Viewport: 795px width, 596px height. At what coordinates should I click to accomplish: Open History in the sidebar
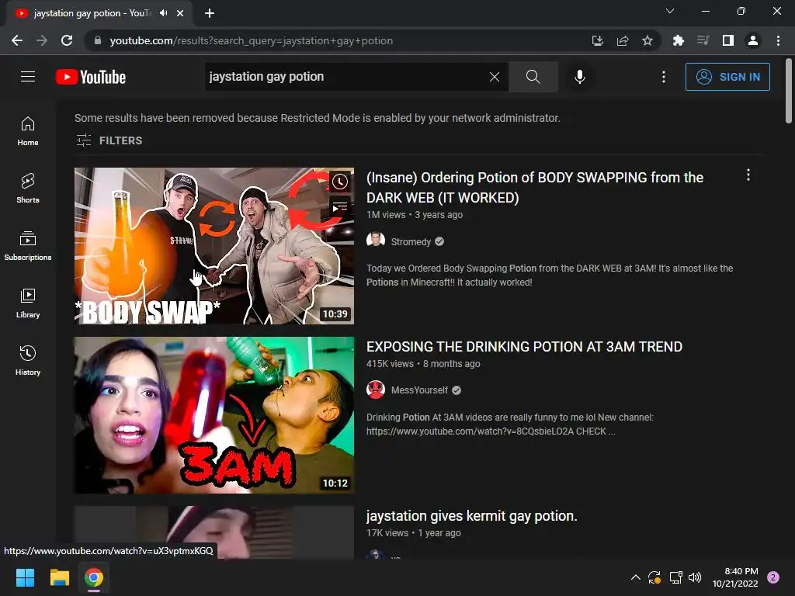[x=28, y=360]
